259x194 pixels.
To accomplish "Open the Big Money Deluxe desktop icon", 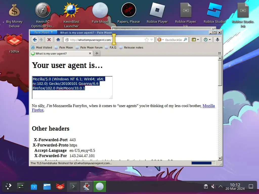I will pos(14,16).
